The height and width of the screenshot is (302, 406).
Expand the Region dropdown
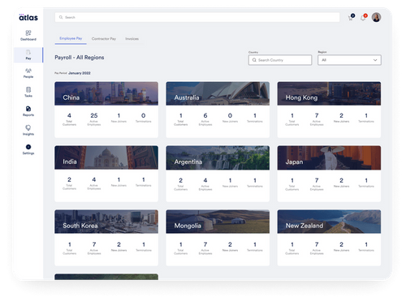(349, 60)
